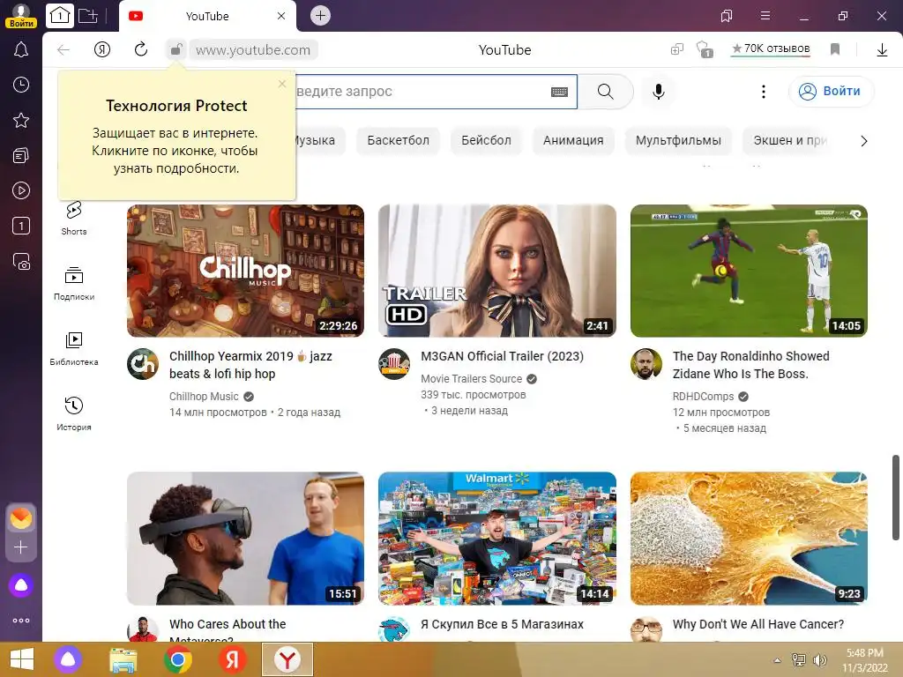The width and height of the screenshot is (903, 677).
Task: Open the extensions icon with badge 1
Action: (x=705, y=49)
